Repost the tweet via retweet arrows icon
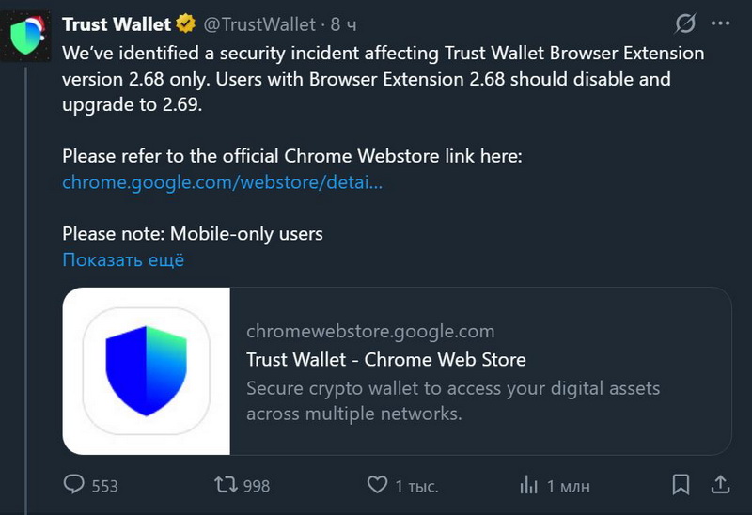Image resolution: width=752 pixels, height=515 pixels. [x=226, y=485]
